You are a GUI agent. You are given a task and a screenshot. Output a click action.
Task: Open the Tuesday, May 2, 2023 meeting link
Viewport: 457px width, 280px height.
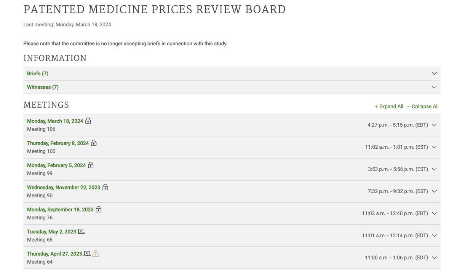pyautogui.click(x=51, y=231)
